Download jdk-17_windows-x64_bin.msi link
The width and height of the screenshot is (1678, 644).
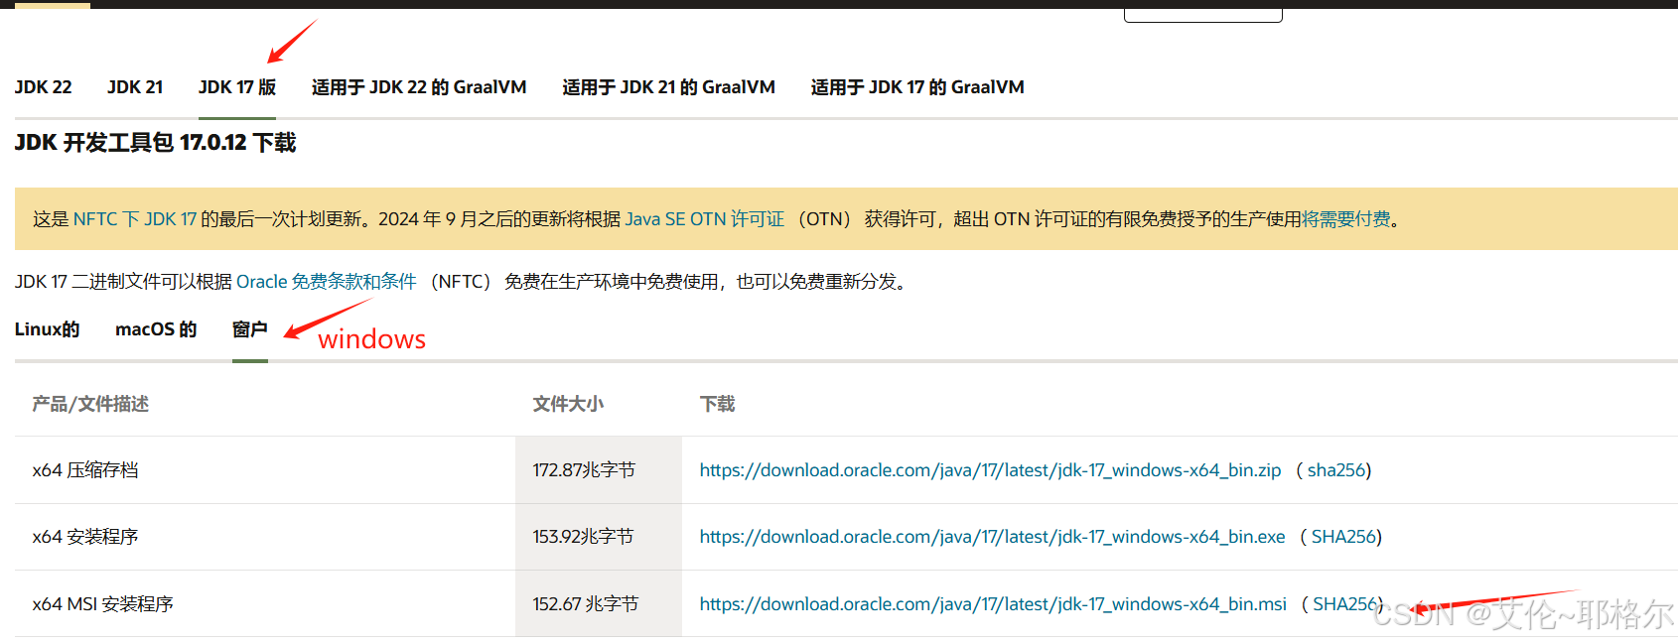coord(993,604)
